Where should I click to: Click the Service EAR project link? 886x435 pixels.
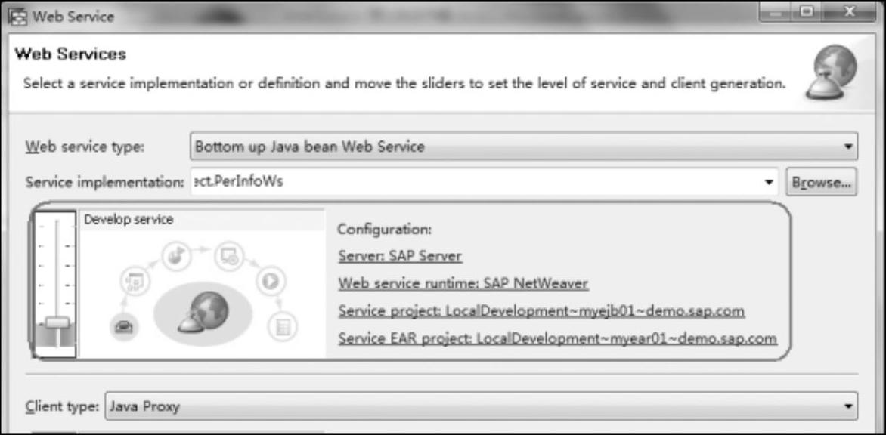click(558, 338)
